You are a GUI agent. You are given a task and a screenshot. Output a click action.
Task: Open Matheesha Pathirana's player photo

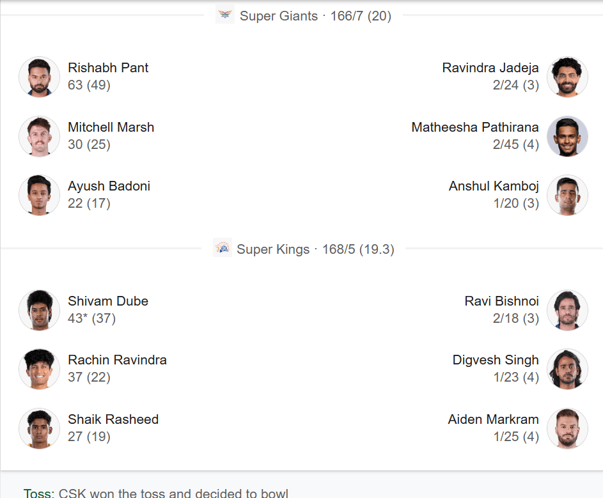567,136
